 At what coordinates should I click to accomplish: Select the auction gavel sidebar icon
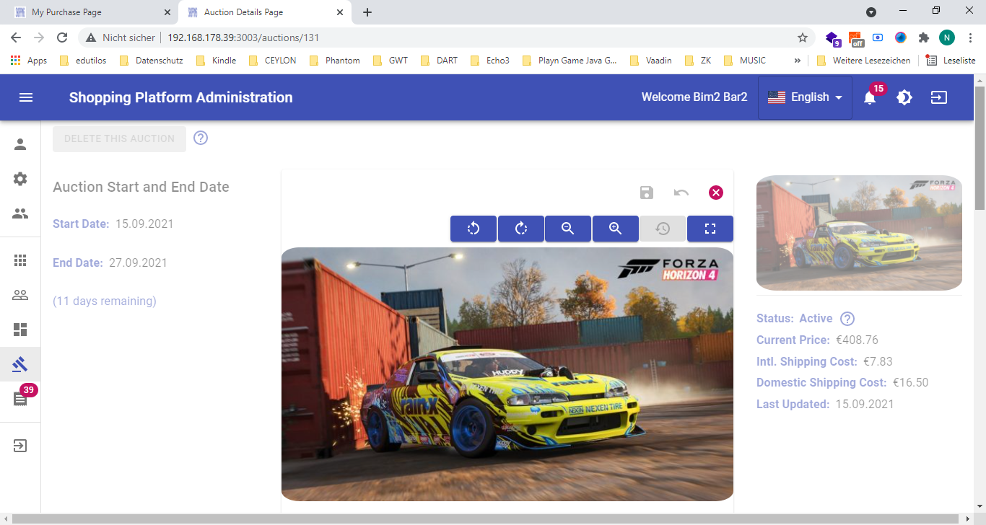(x=20, y=364)
